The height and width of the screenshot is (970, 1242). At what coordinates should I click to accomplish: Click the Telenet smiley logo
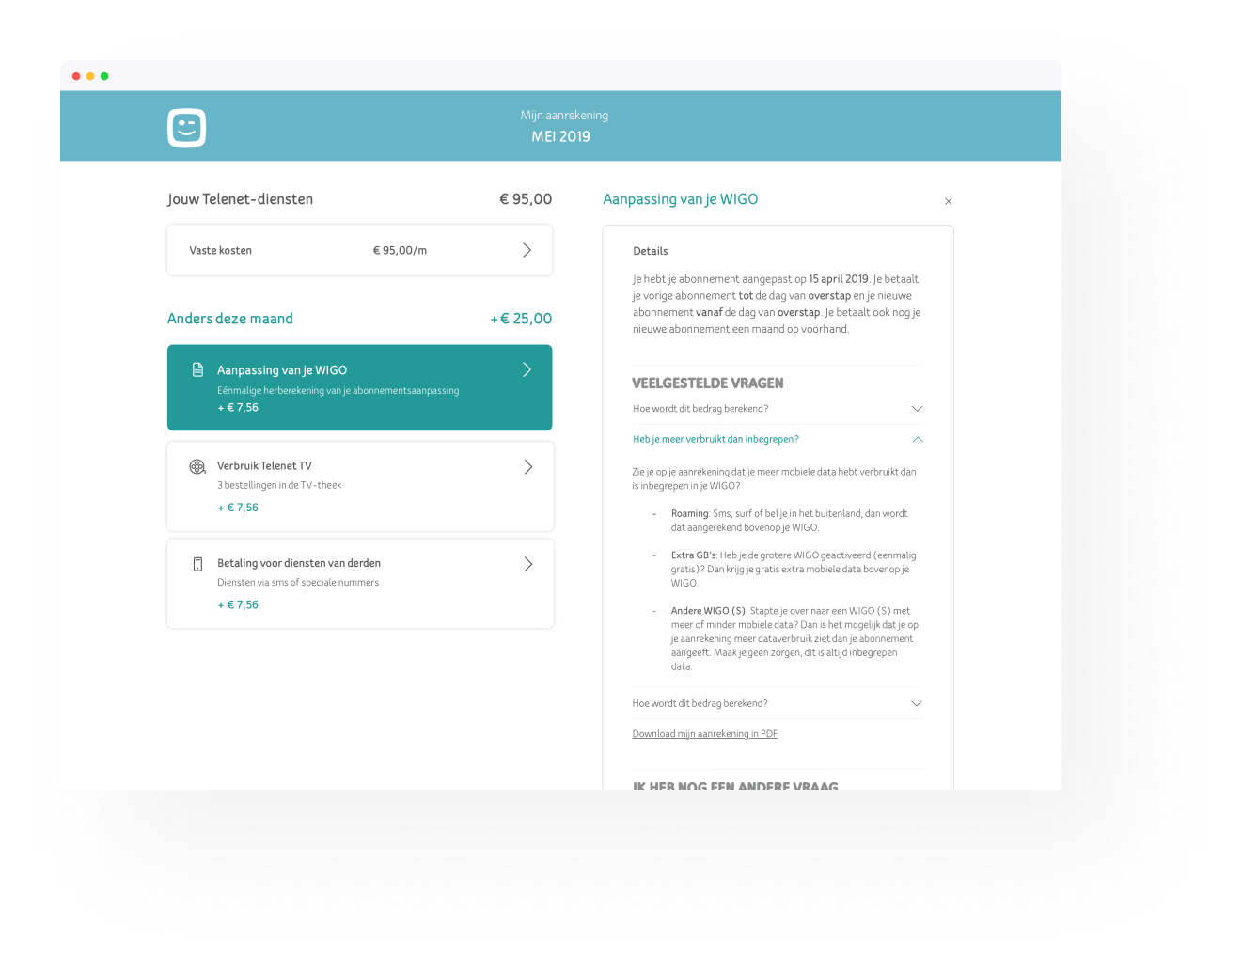pos(186,127)
